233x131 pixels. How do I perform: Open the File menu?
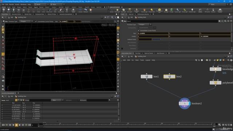coord(3,4)
